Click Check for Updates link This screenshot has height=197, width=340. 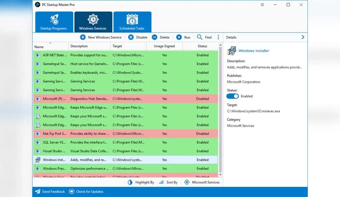point(86,191)
